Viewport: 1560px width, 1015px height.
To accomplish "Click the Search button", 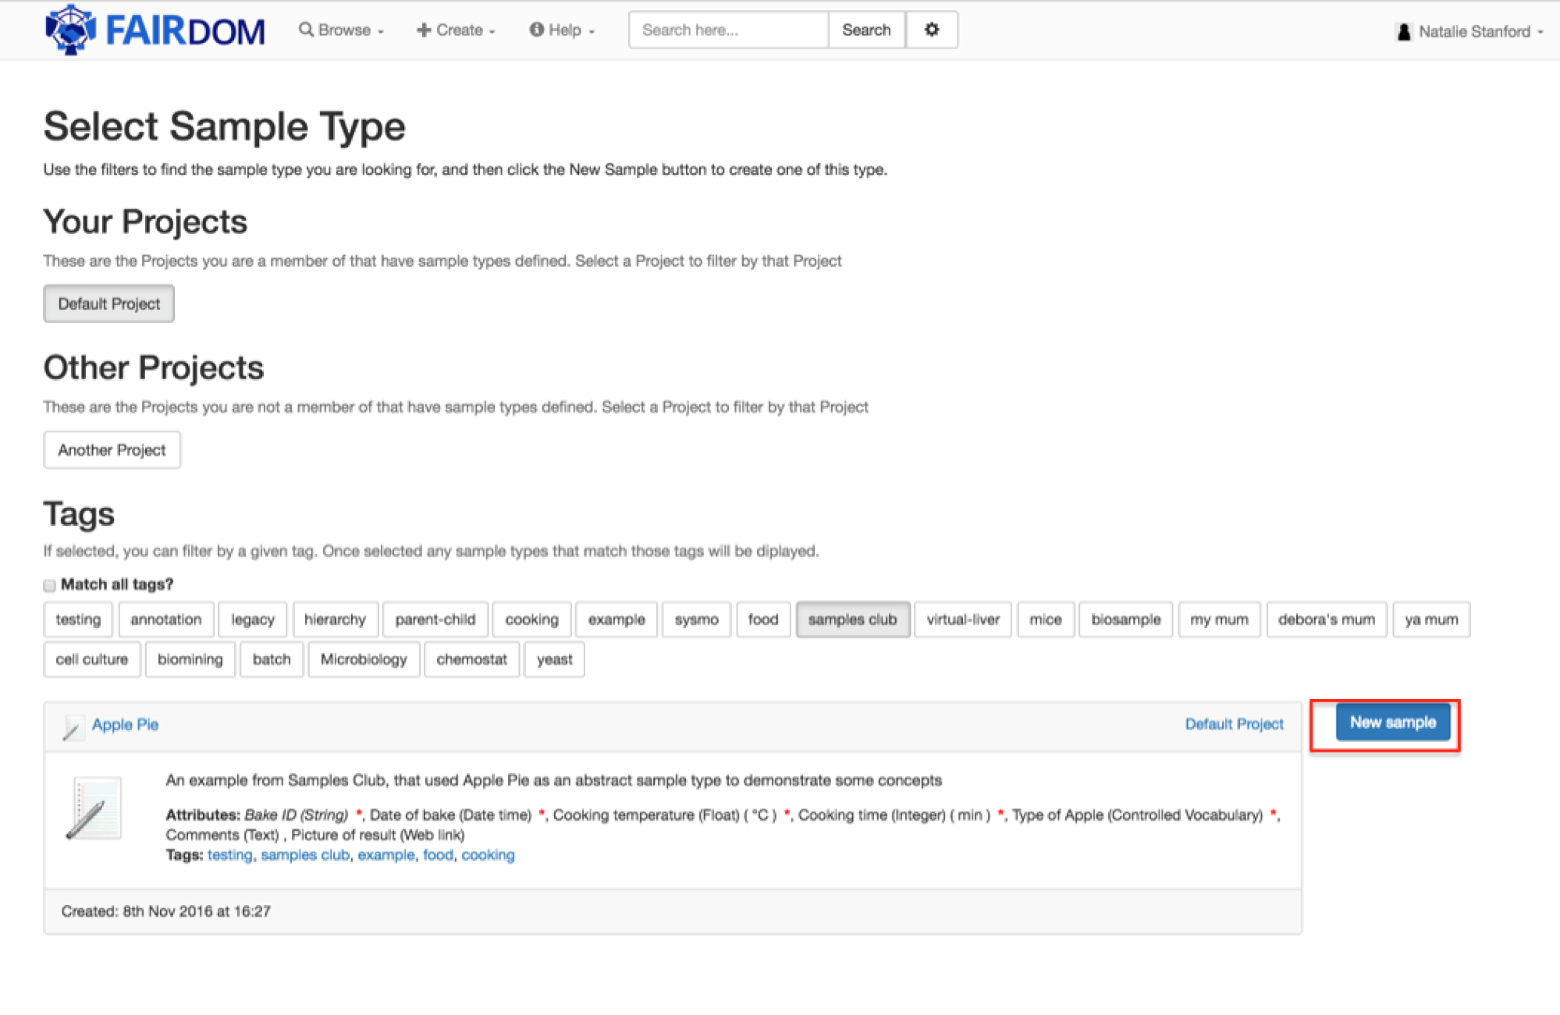I will [x=865, y=30].
